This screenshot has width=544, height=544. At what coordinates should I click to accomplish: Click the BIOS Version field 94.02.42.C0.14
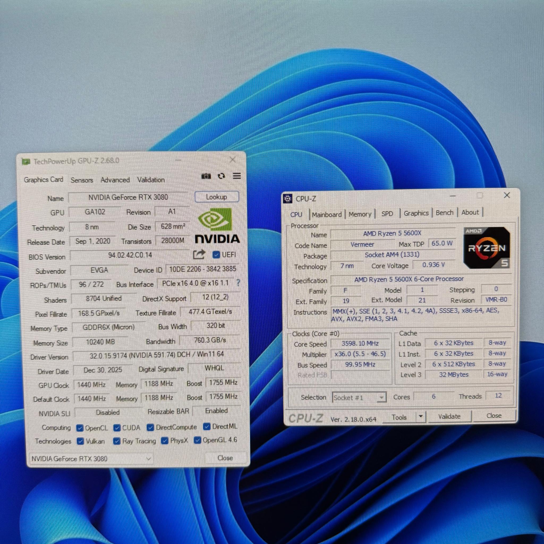(x=130, y=255)
